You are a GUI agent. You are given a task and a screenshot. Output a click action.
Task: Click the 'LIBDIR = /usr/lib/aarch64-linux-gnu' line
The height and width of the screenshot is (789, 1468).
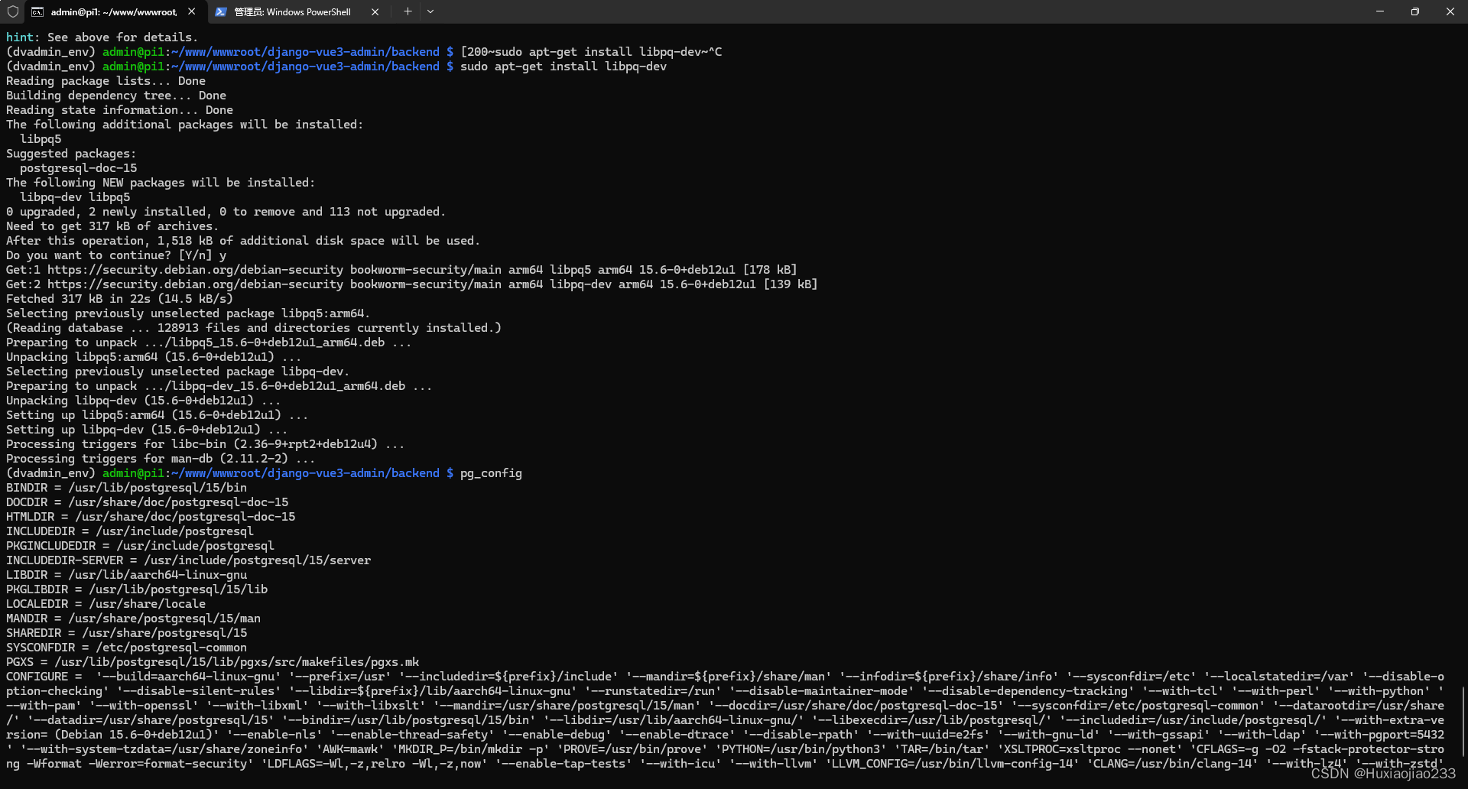coord(126,575)
